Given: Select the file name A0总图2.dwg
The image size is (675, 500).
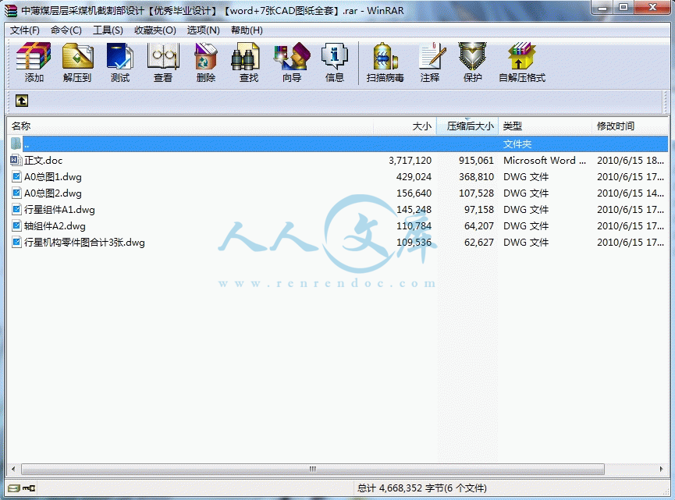Looking at the screenshot, I should pyautogui.click(x=53, y=193).
